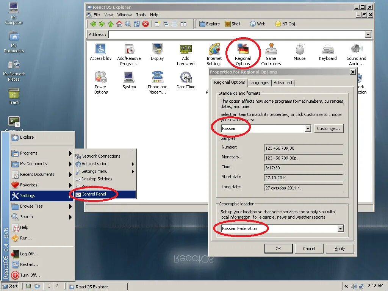Click Cancel in Regional Options dialog

coord(309,249)
